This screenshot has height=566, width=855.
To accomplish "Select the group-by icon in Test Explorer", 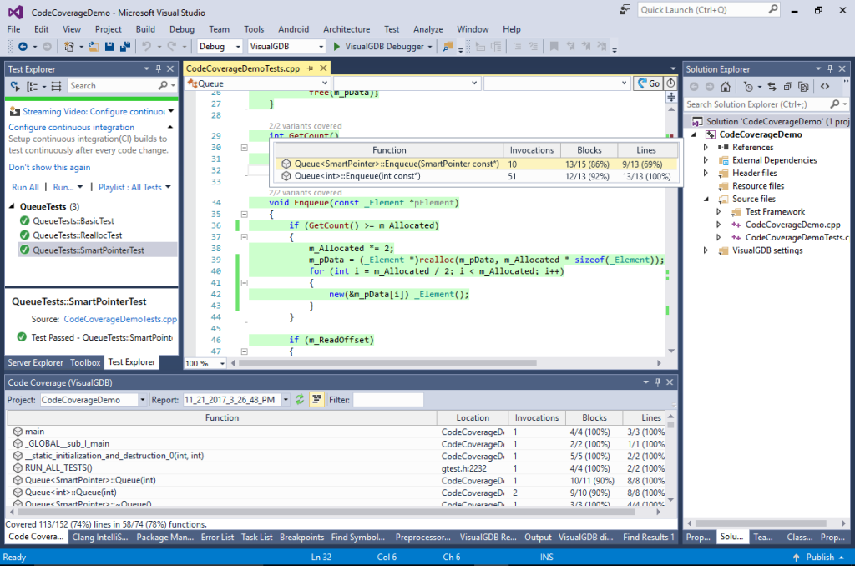I will pos(31,85).
